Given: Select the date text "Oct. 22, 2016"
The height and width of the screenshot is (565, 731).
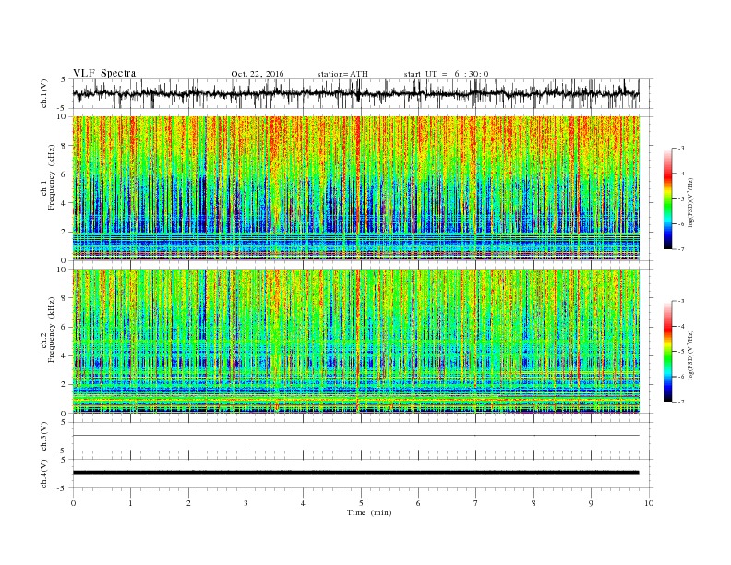Looking at the screenshot, I should [x=258, y=74].
